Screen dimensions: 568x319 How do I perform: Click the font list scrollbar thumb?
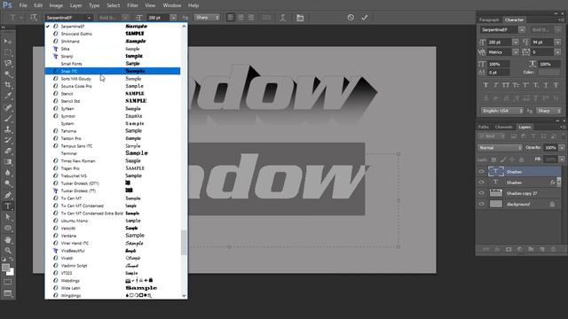point(184,242)
